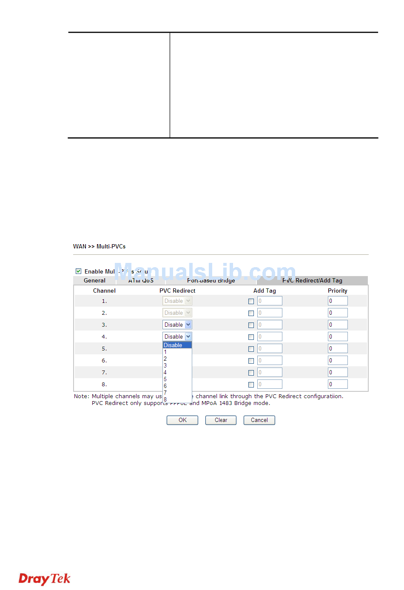This screenshot has height=590, width=404.
Task: Choose option 2 in the dropdown list
Action: coord(177,359)
